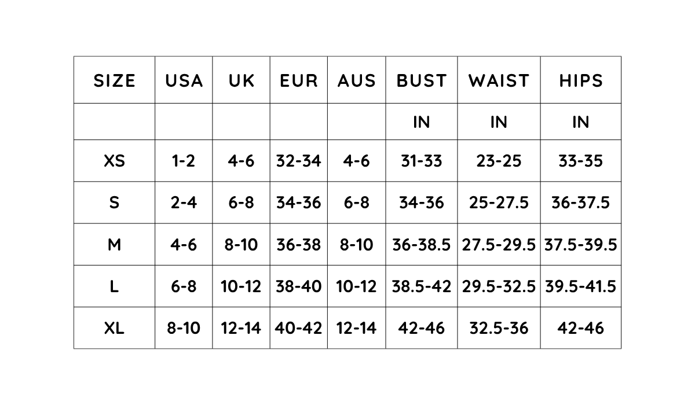This screenshot has height=405, width=695.
Task: Select USA value 1-2 cell
Action: (184, 161)
